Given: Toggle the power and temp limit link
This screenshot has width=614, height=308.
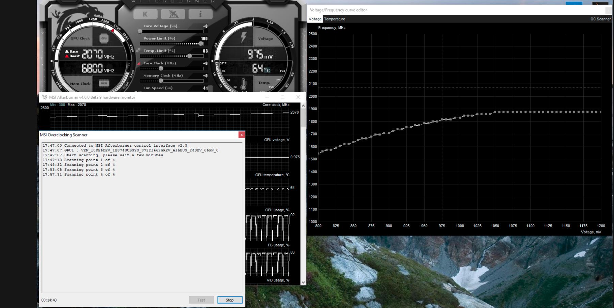Looking at the screenshot, I should point(138,50).
